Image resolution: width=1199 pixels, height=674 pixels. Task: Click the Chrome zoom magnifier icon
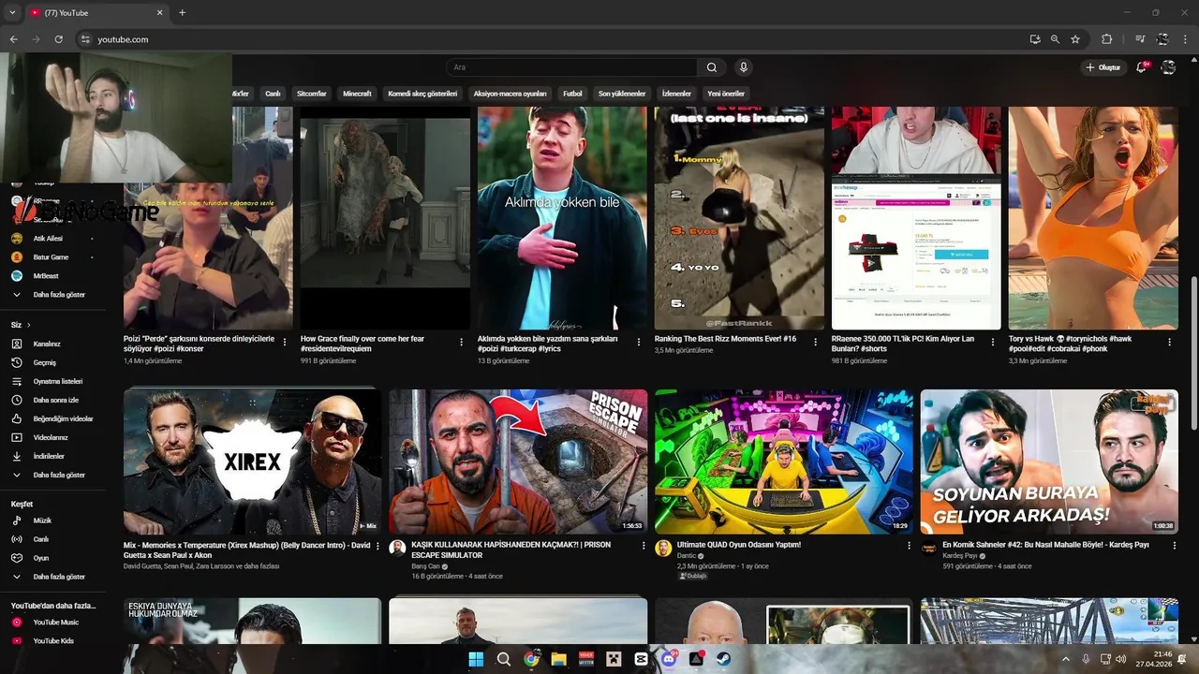pyautogui.click(x=1055, y=39)
